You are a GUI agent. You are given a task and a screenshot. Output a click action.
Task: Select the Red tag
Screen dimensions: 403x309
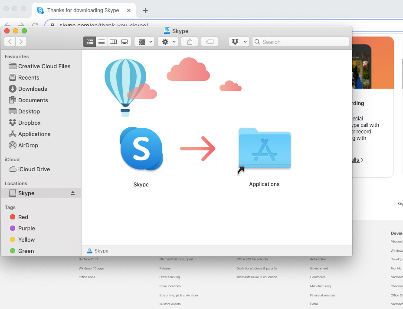[41, 217]
